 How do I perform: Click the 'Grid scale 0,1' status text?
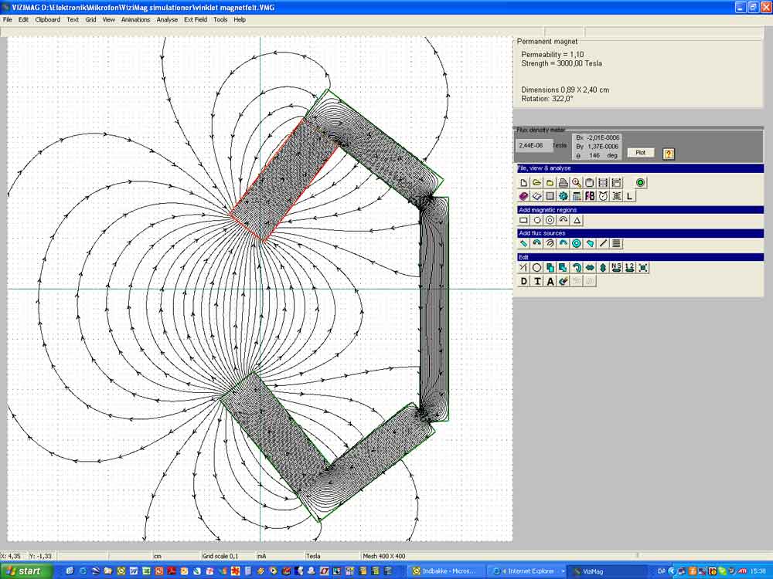220,556
